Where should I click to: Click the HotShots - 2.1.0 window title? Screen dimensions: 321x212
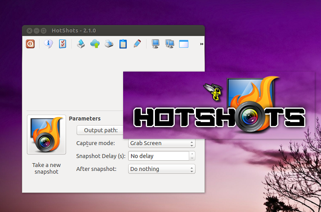[74, 30]
